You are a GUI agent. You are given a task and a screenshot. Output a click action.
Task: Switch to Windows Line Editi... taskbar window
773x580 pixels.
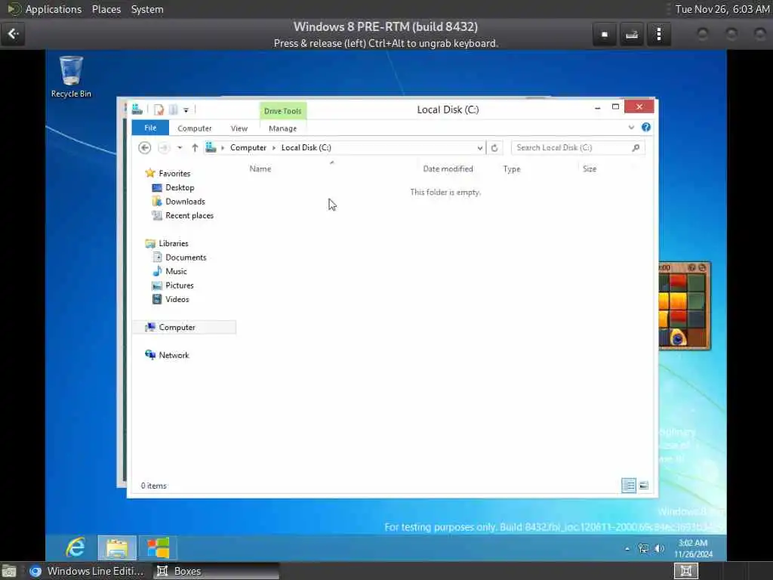point(86,571)
